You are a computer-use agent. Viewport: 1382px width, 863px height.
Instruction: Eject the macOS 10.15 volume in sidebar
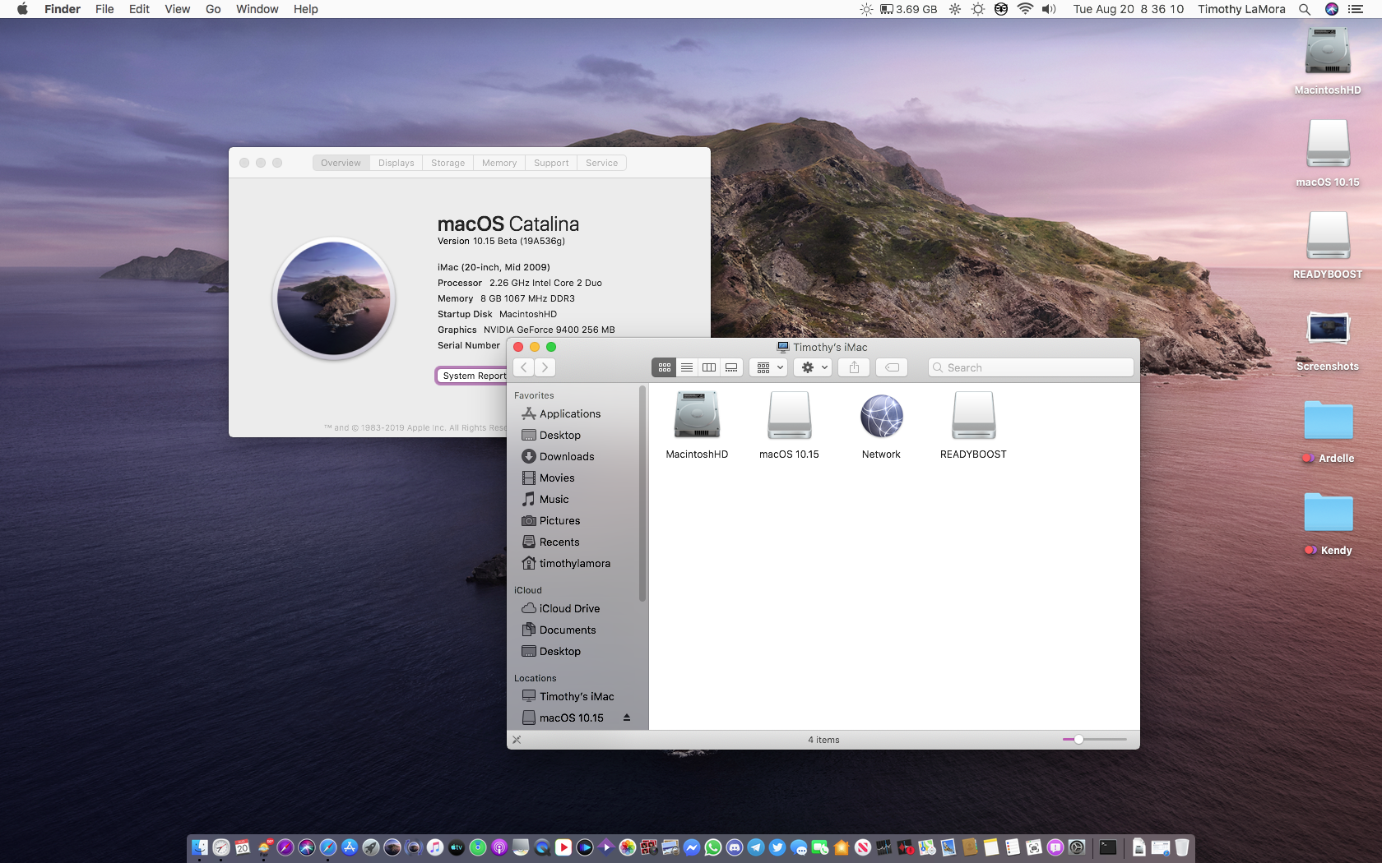point(627,718)
